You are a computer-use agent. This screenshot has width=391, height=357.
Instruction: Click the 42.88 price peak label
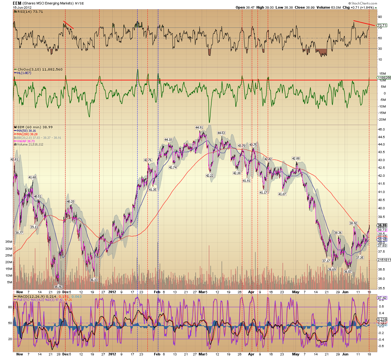tap(296, 158)
